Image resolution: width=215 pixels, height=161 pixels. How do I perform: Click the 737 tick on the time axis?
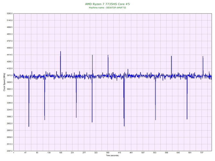(202, 153)
